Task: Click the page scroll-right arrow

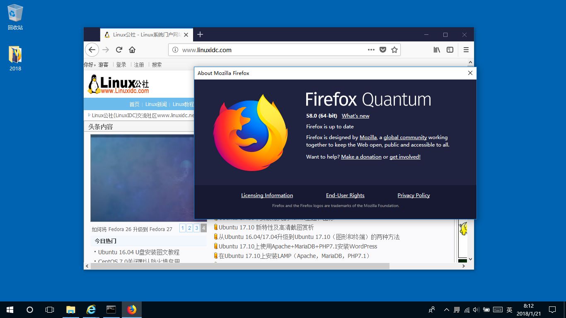Action: (464, 266)
